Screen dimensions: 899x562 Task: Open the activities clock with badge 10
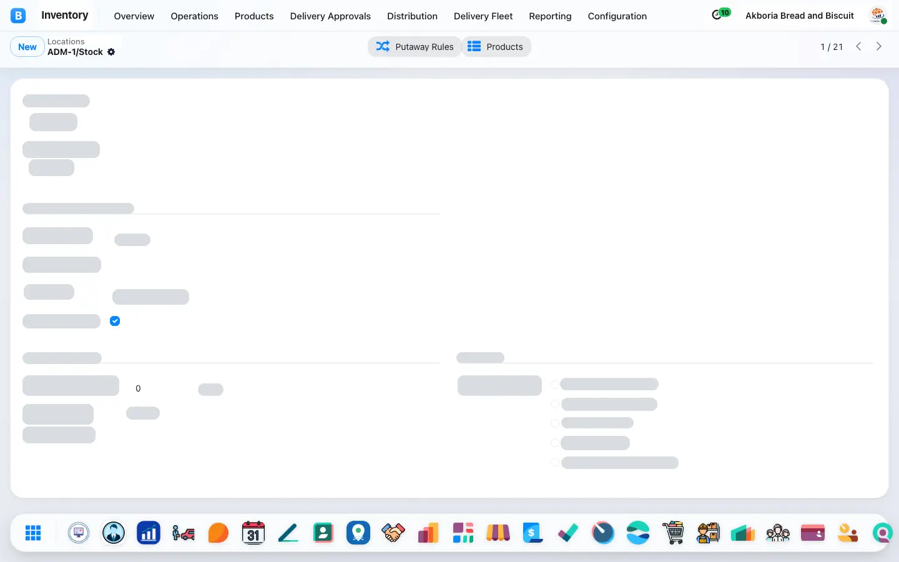(720, 14)
